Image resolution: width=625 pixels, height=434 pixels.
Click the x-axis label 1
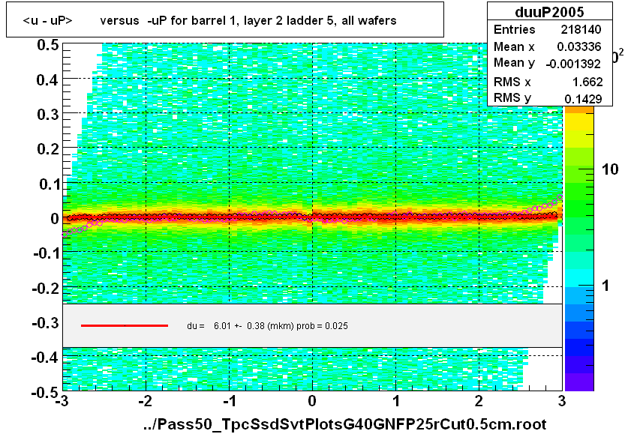396,400
